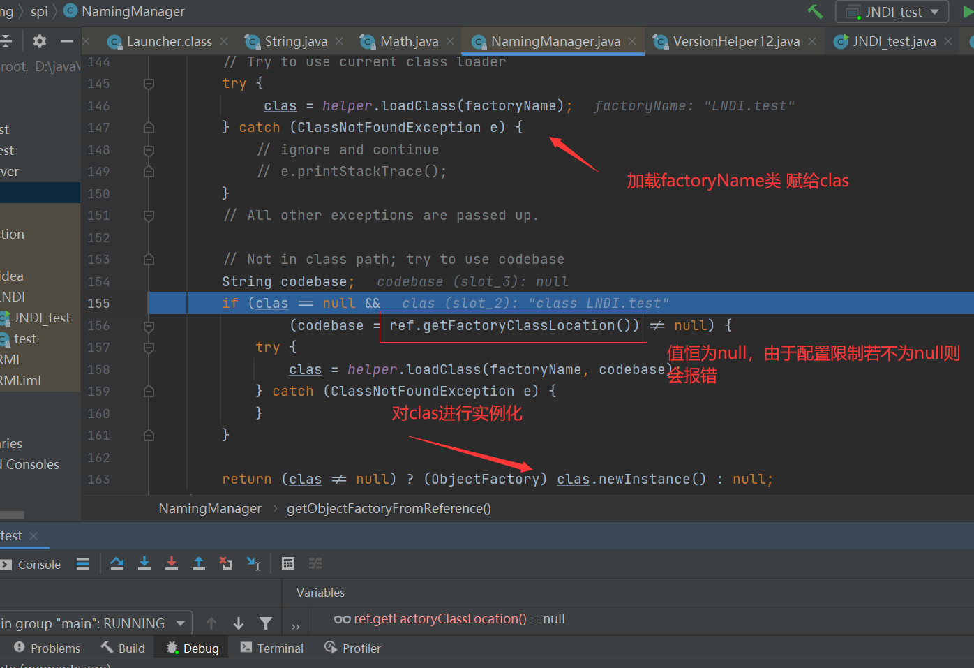This screenshot has height=668, width=974.
Task: Click Drop Frame icon
Action: coord(226,563)
